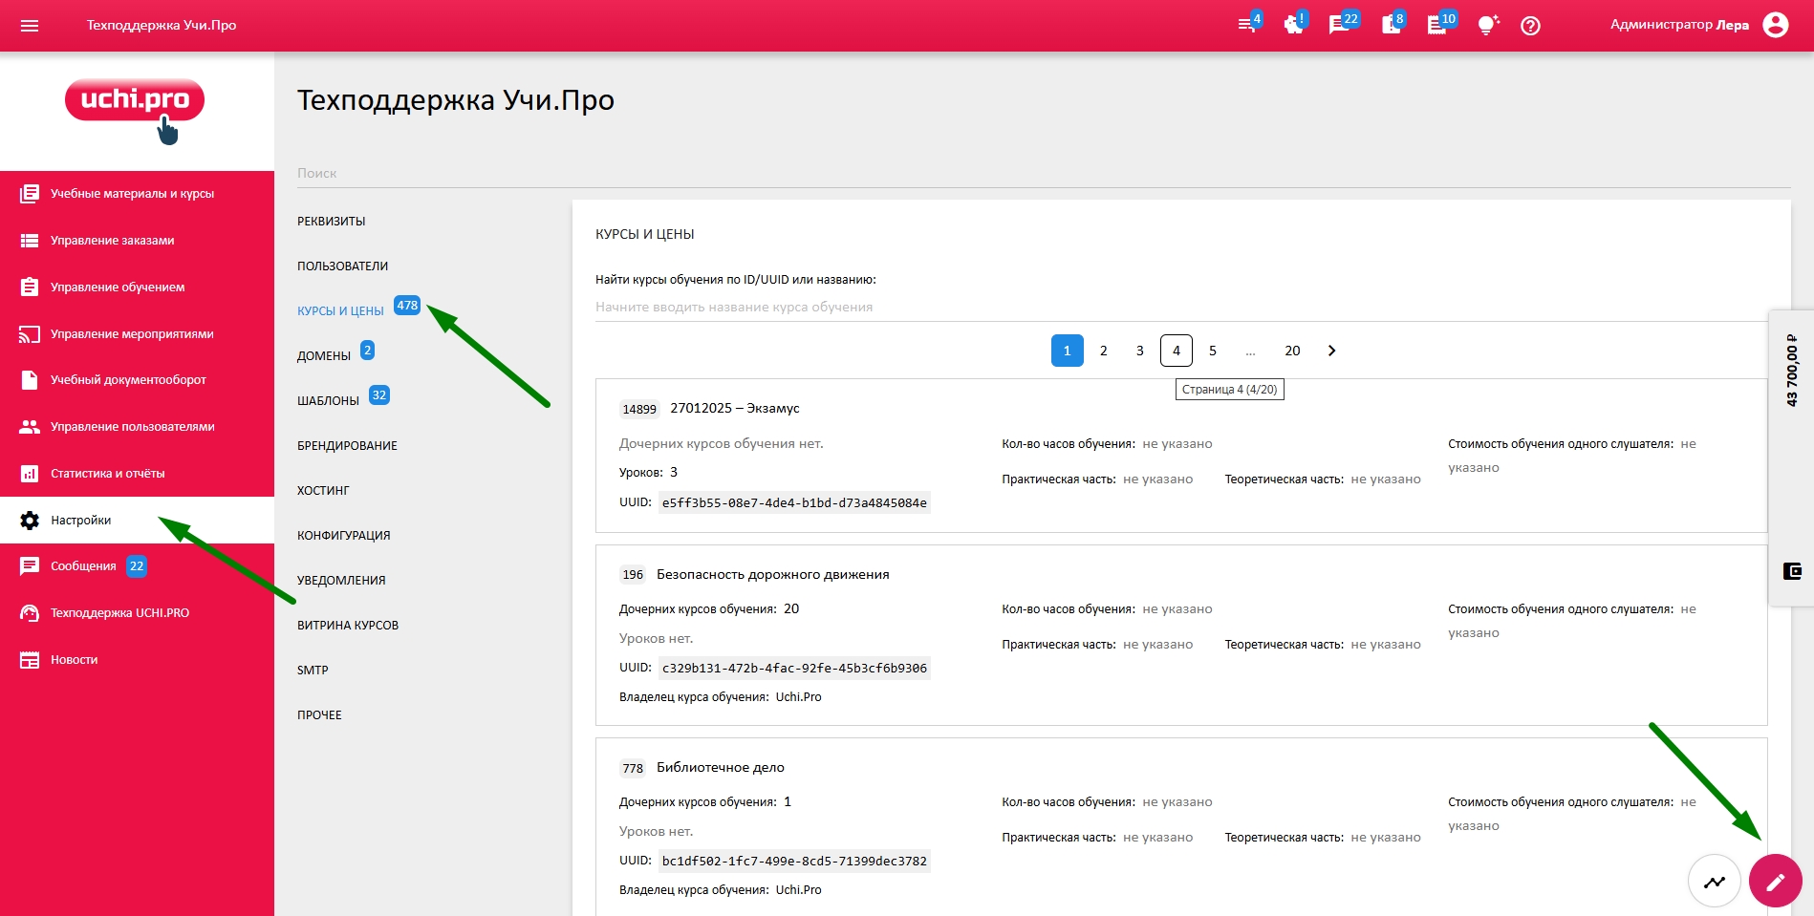The width and height of the screenshot is (1814, 916).
Task: Open the SMTP settings section
Action: (313, 671)
